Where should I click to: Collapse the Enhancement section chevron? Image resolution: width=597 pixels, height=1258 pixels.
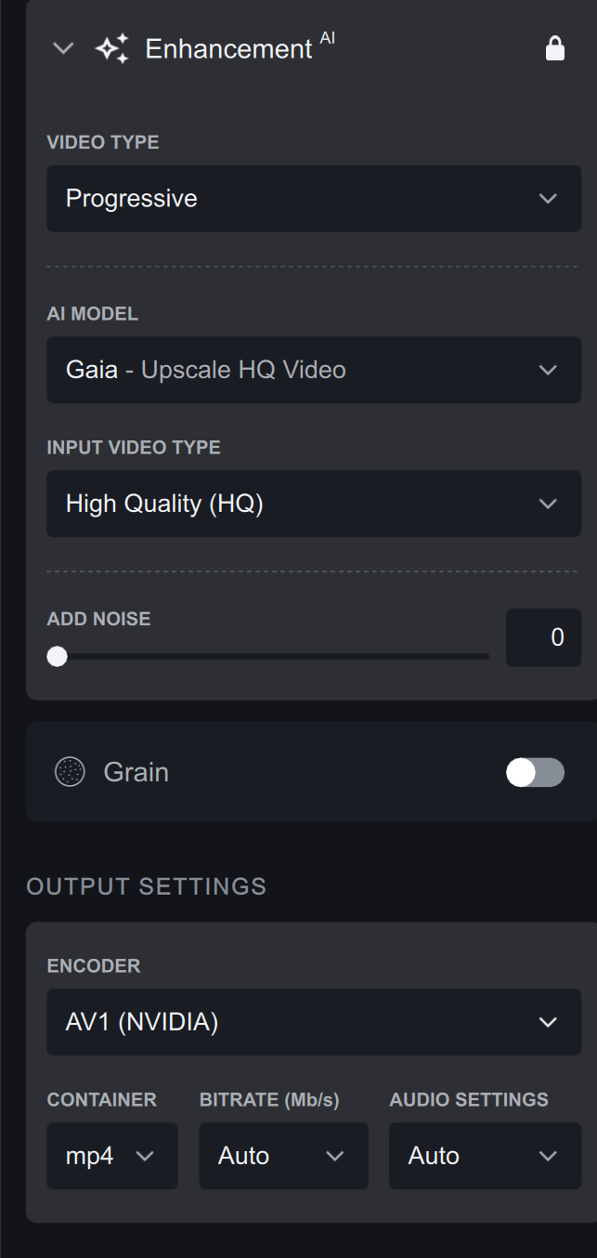[63, 48]
